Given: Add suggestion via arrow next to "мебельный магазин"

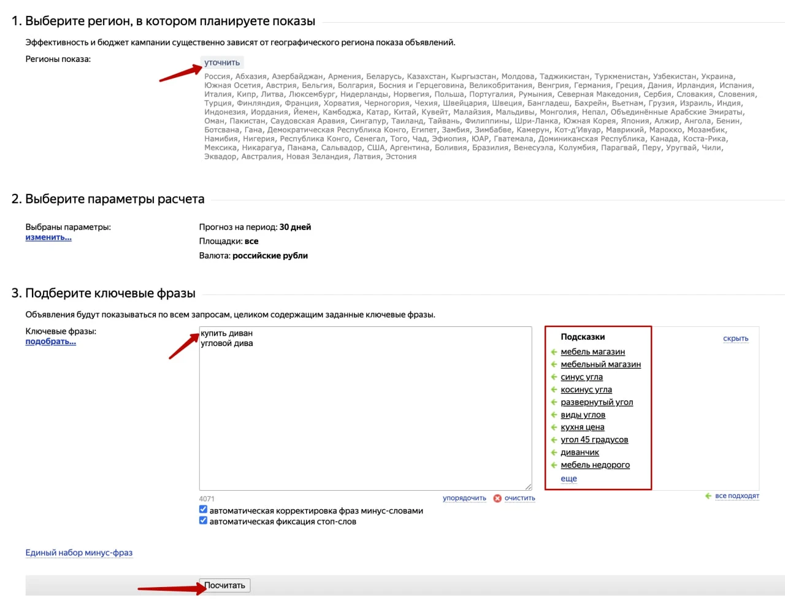Looking at the screenshot, I should pyautogui.click(x=554, y=364).
